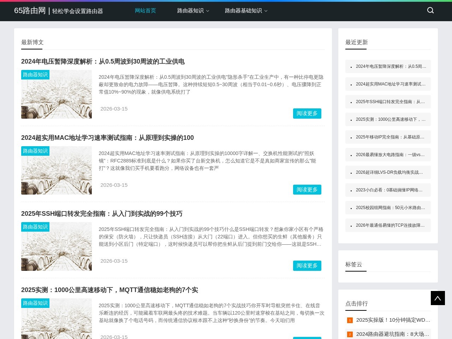The height and width of the screenshot is (339, 452).
Task: Expand the 路由器知识 menu chevron
Action: point(208,11)
